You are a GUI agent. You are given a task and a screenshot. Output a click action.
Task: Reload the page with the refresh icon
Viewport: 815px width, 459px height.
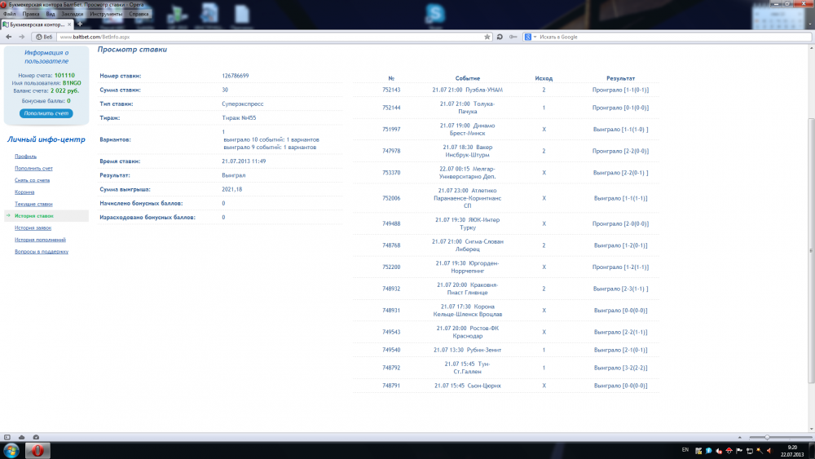(x=500, y=37)
